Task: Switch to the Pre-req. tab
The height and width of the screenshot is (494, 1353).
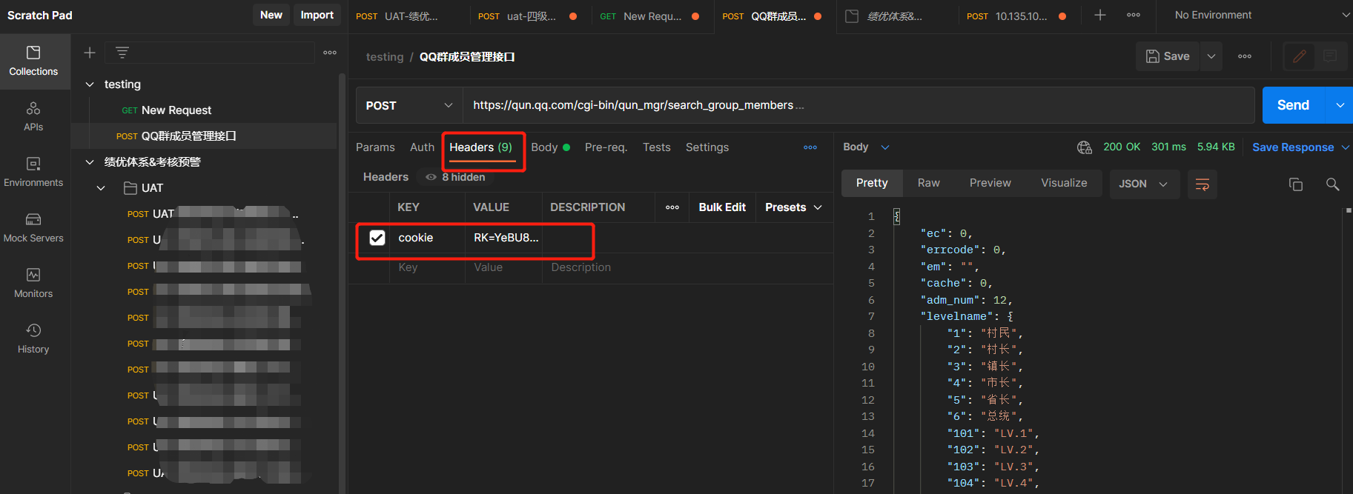Action: [606, 147]
